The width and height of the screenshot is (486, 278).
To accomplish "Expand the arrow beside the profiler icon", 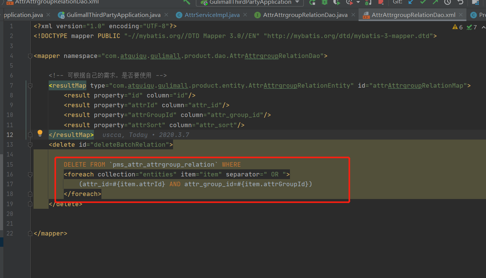I will point(358,2).
